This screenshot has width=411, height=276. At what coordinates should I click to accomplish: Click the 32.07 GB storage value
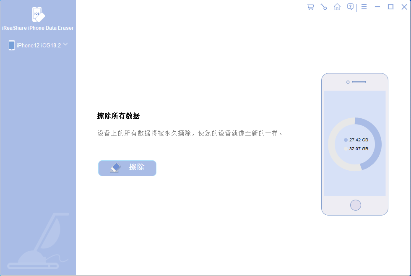tap(359, 148)
